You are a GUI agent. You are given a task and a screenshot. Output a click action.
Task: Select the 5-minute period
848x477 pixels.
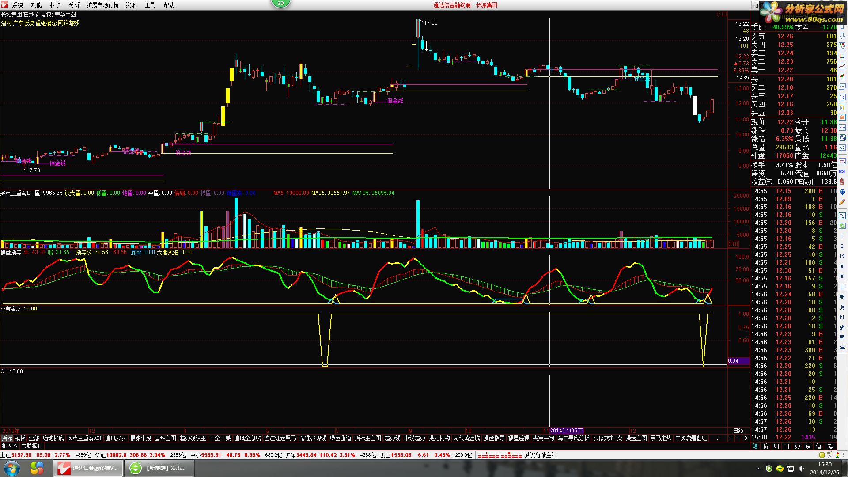point(842,246)
